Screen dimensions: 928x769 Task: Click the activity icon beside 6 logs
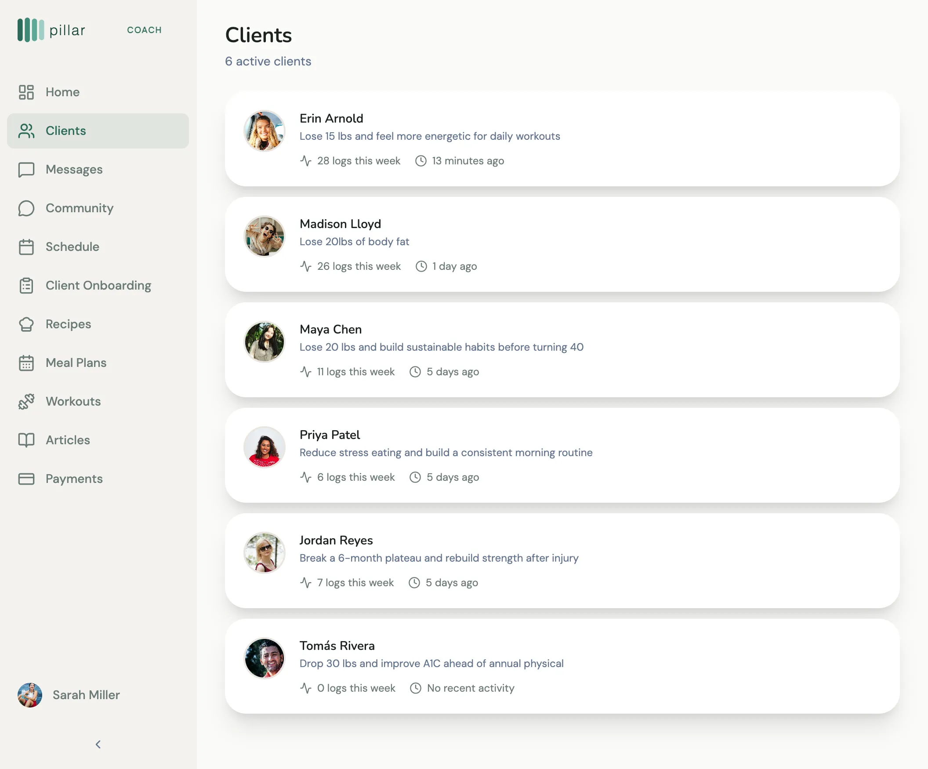(x=306, y=477)
